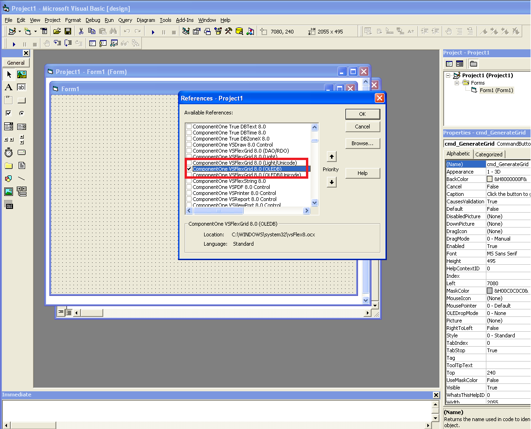The image size is (531, 429).
Task: Check ComponentOne VSDraw 8.0 Control
Action: click(x=189, y=145)
